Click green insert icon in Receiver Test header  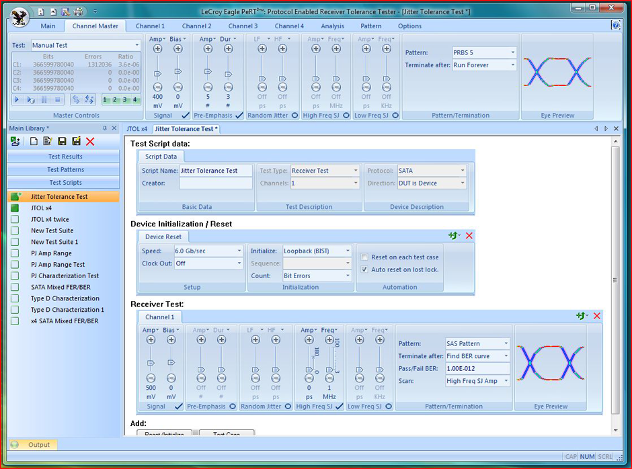582,316
